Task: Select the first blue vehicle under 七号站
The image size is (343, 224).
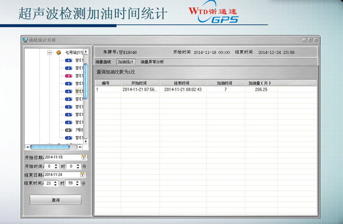Action: point(68,60)
